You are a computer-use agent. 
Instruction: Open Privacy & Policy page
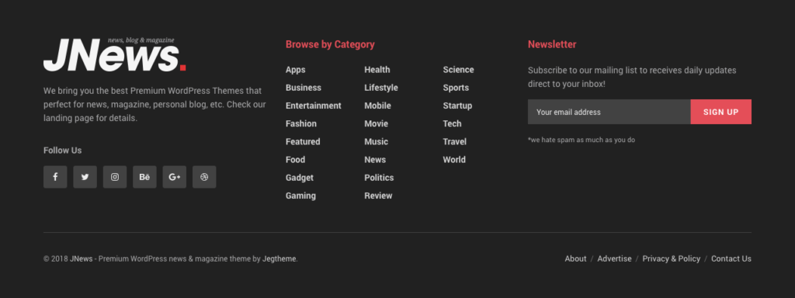[672, 258]
